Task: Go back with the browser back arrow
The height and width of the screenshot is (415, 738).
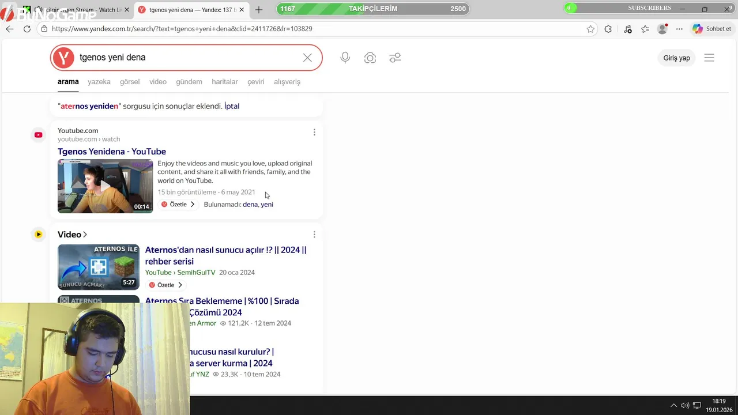Action: tap(10, 29)
